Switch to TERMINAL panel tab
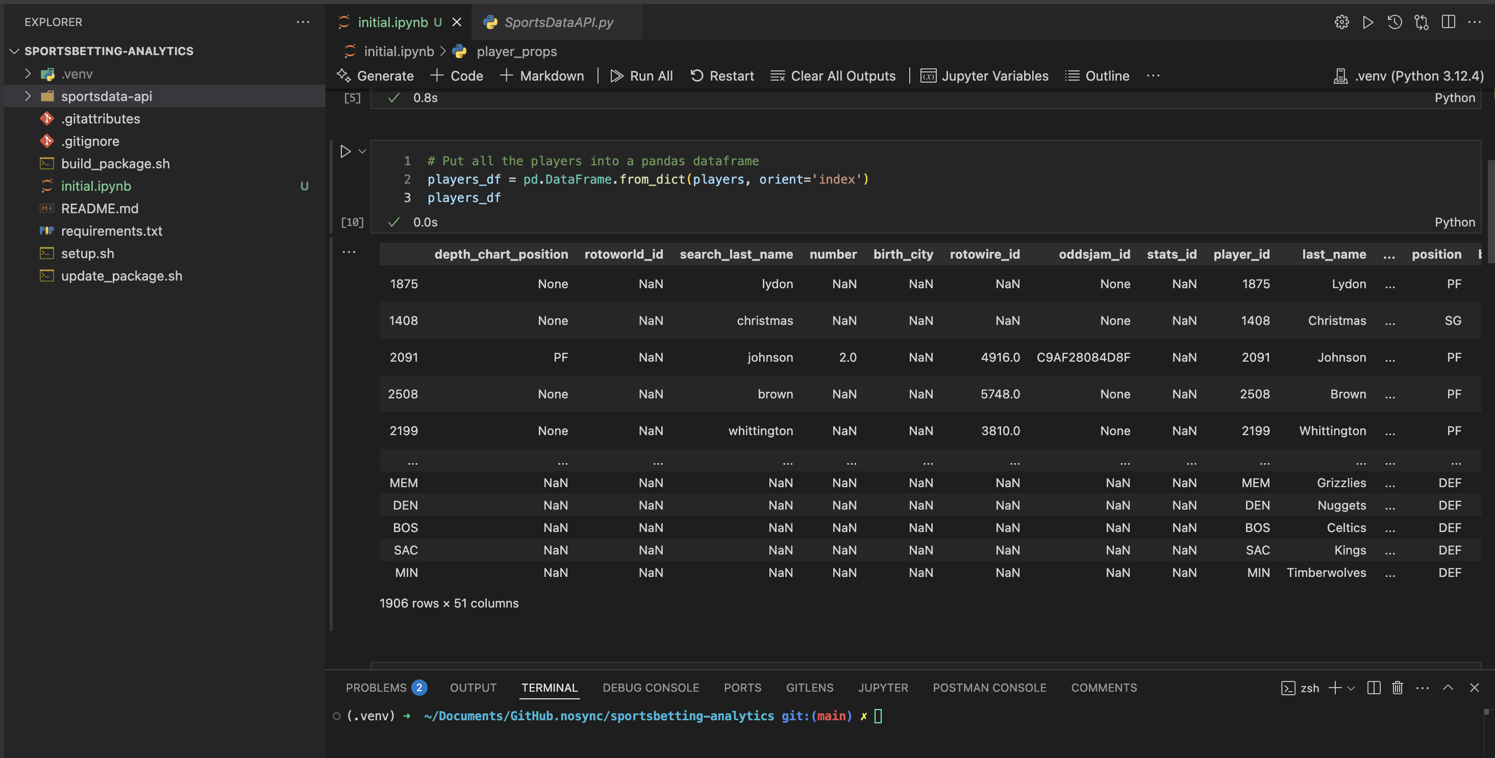Screen dimensions: 1495x758 coord(549,688)
